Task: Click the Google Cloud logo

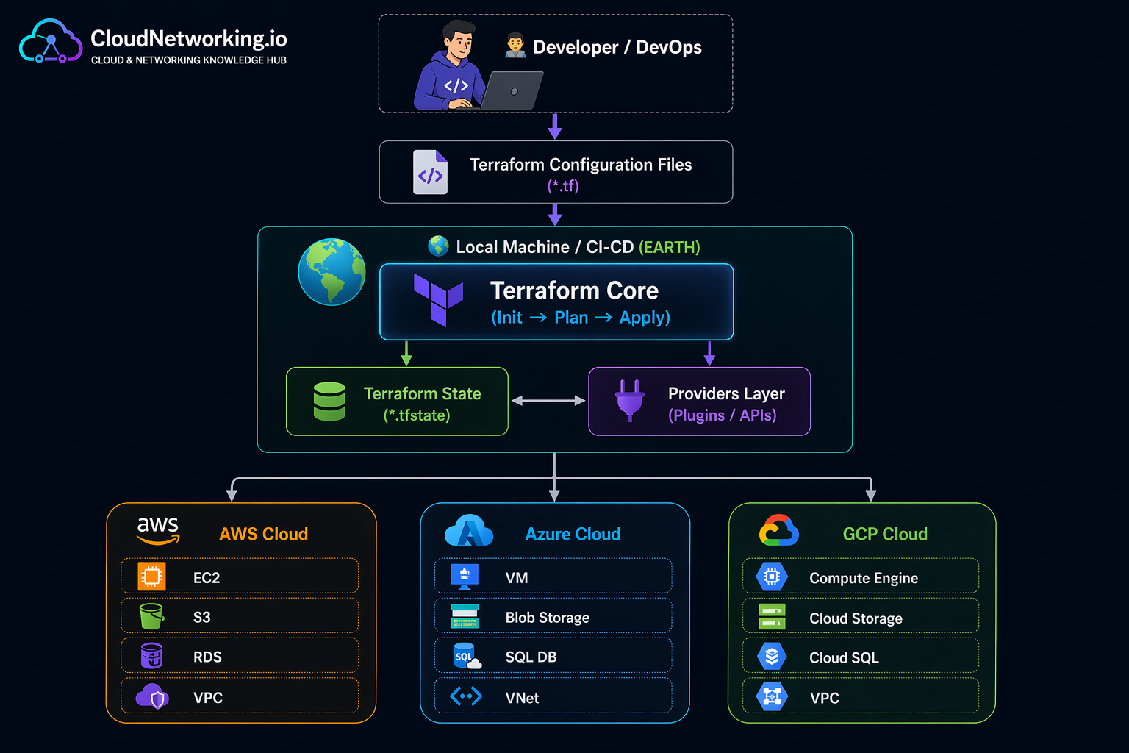Action: coord(778,530)
